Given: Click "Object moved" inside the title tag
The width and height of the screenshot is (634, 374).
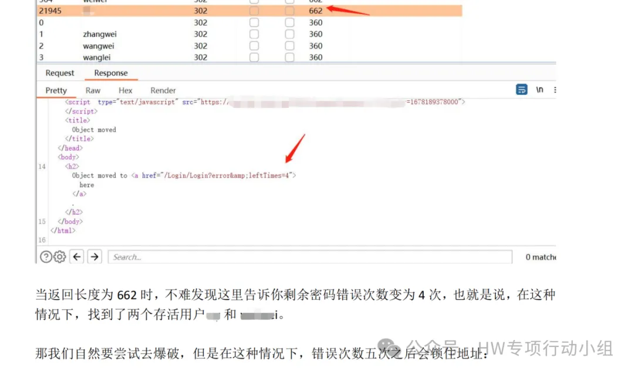Looking at the screenshot, I should 94,130.
